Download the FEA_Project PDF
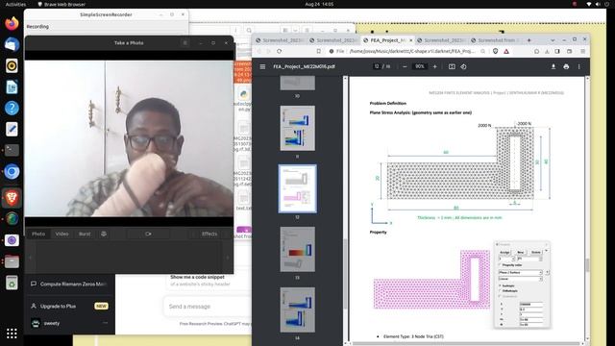615x346 pixels. 553,66
